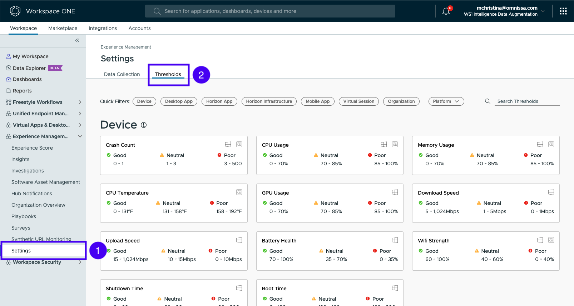Open the apps grid launcher icon
Image resolution: width=574 pixels, height=306 pixels.
(563, 11)
